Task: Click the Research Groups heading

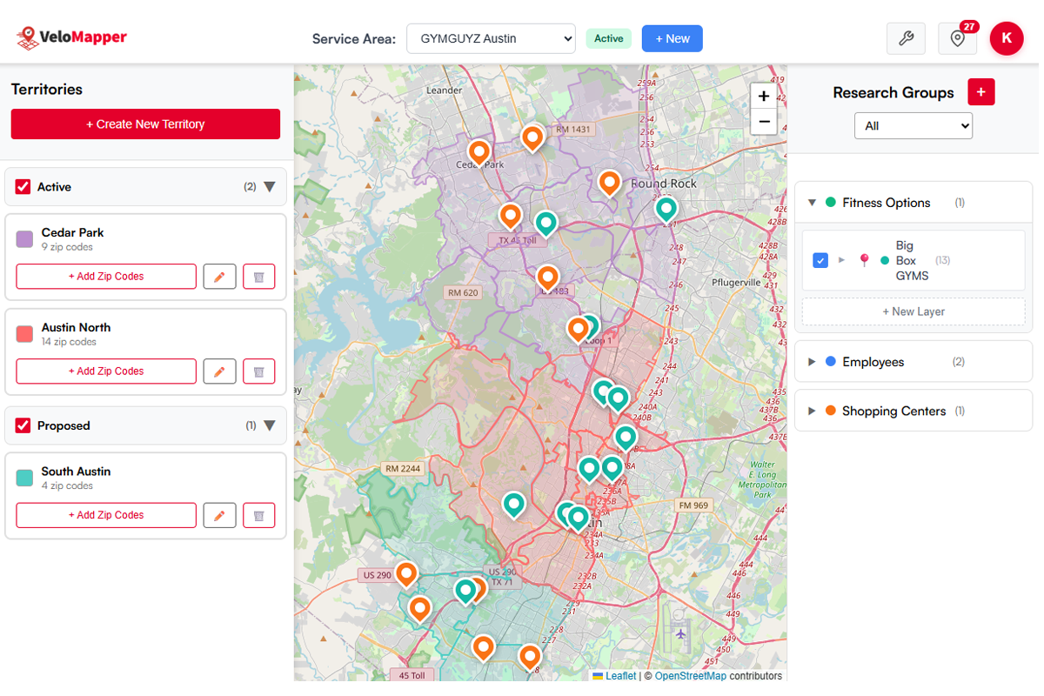Action: coord(893,92)
